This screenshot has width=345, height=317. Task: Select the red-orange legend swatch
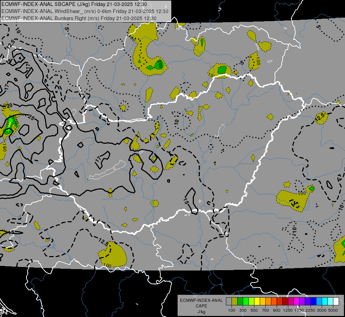(x=274, y=302)
